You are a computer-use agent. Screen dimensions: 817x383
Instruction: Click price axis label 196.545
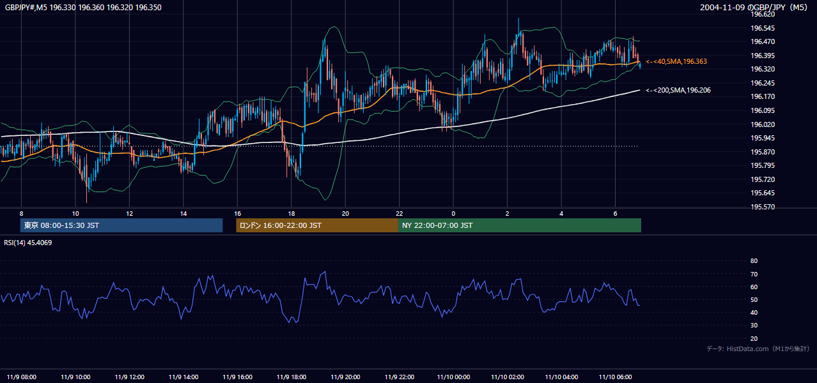point(763,28)
